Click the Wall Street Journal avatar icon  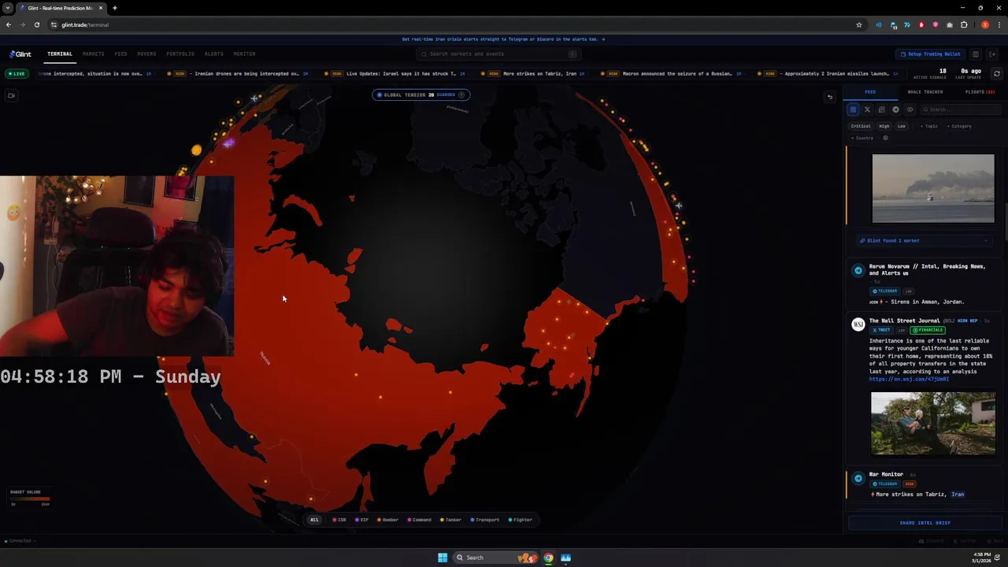click(858, 324)
